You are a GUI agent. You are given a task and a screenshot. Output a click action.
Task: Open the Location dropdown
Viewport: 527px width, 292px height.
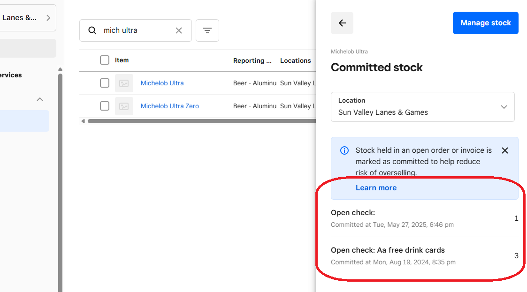click(x=422, y=107)
